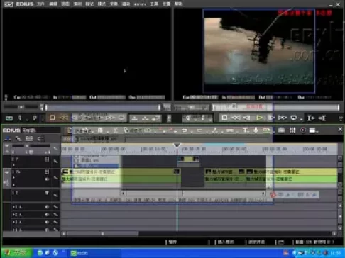Open the audio mixer icon in timeline toolbar
The image size is (345, 258).
tap(292, 130)
